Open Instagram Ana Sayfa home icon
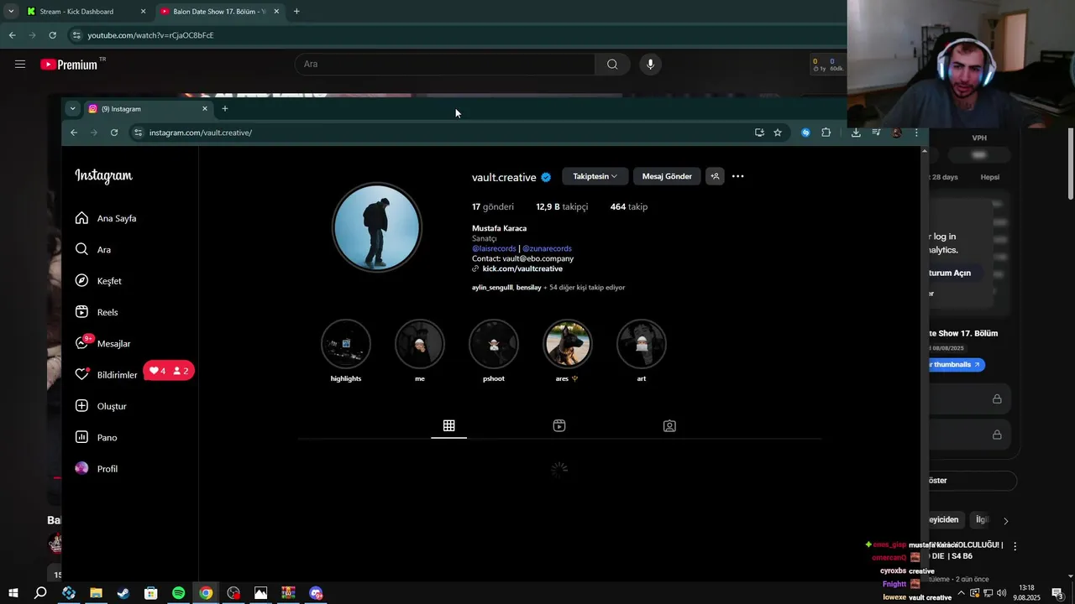This screenshot has width=1075, height=604. [81, 218]
